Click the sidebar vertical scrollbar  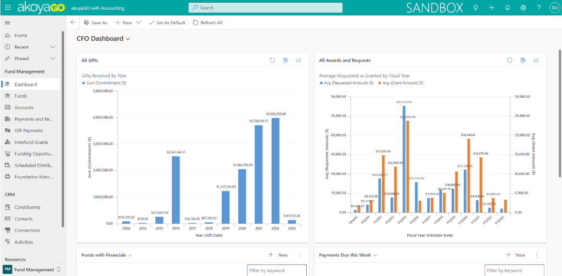click(63, 129)
